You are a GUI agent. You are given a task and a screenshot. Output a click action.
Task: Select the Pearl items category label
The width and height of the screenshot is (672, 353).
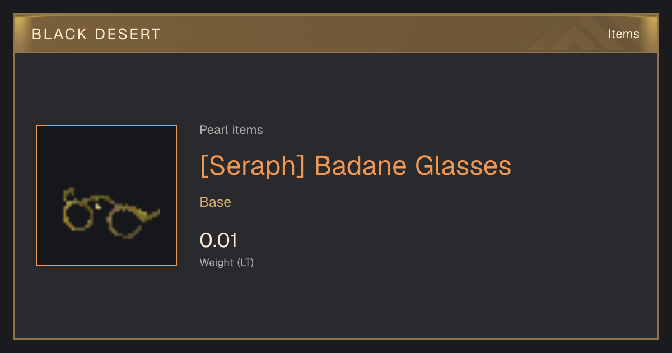(231, 130)
